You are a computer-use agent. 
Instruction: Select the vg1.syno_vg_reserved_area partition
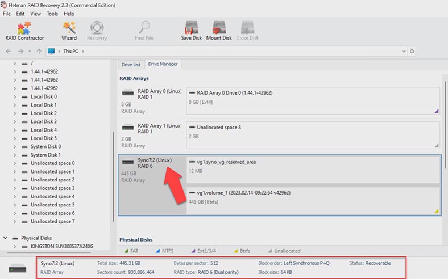[313, 170]
